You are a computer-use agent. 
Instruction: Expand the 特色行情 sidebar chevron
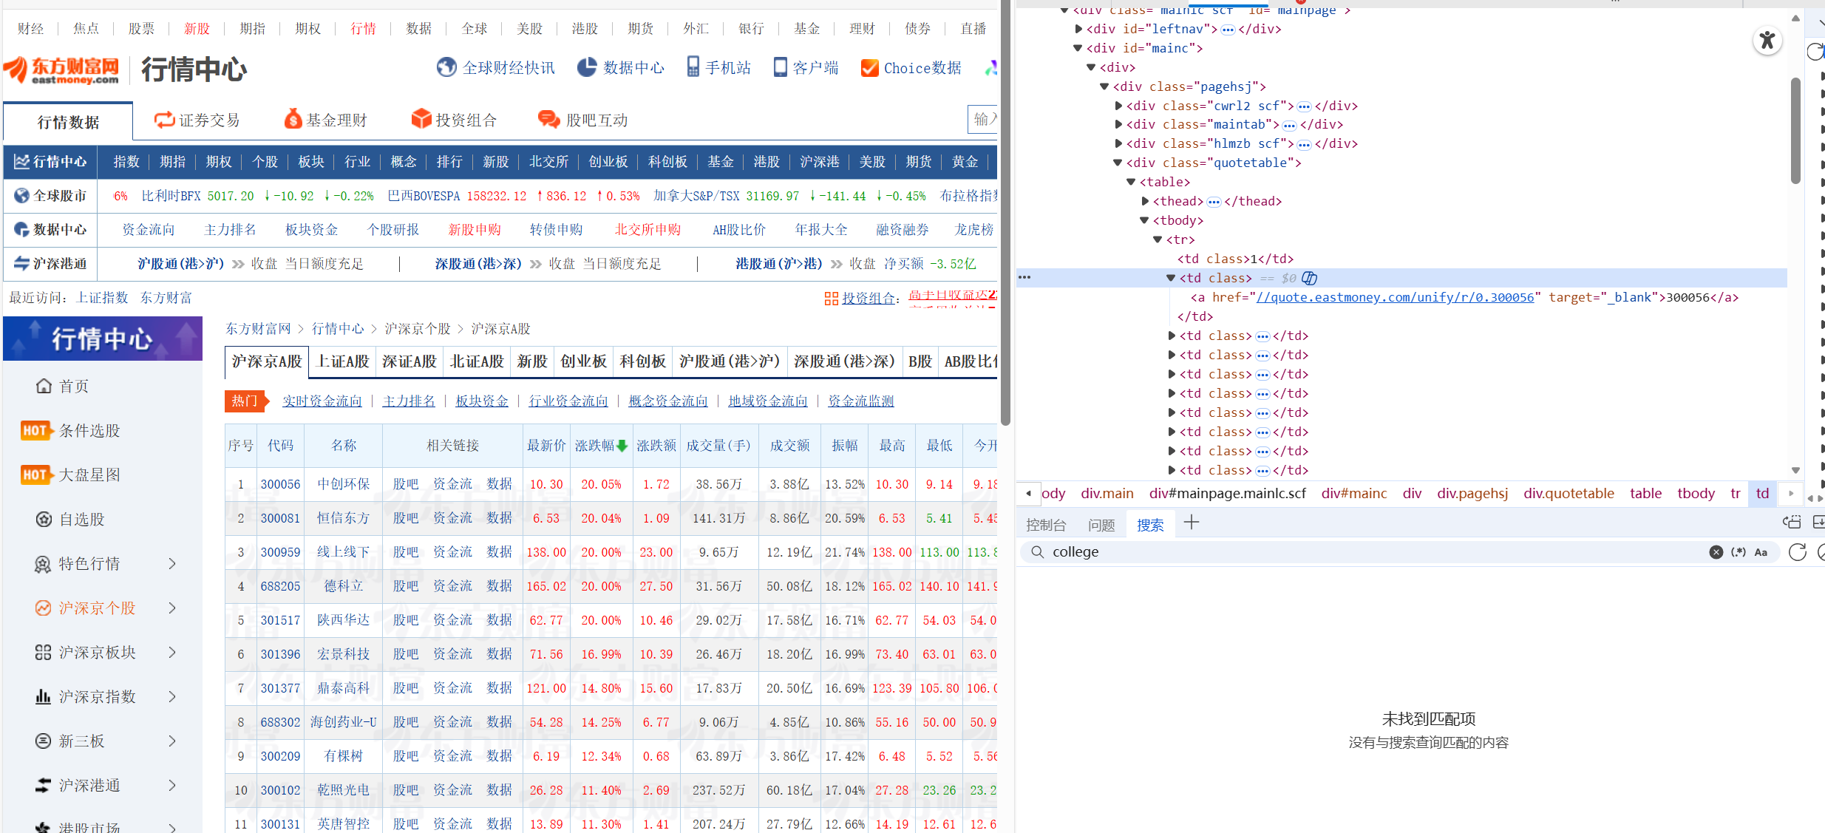[x=172, y=564]
